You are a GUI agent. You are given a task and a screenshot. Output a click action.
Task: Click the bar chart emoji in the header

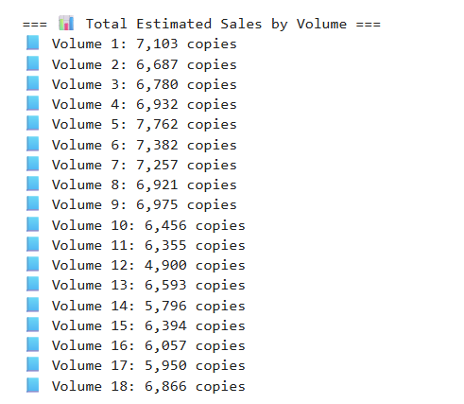[66, 24]
